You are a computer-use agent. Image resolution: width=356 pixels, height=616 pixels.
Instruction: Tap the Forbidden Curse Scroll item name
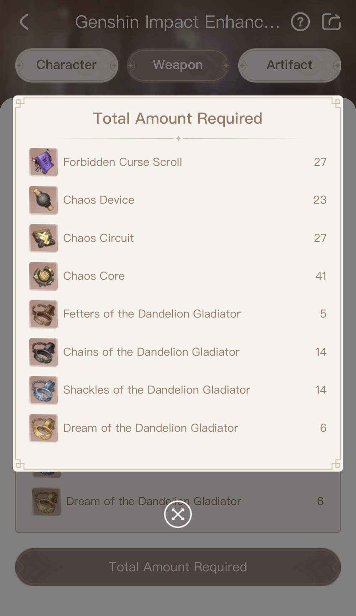(x=122, y=162)
